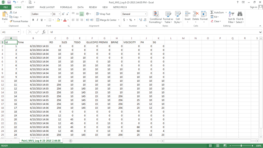Image resolution: width=263 pixels, height=148 pixels.
Task: Open text orientation options
Action: (x=88, y=14)
